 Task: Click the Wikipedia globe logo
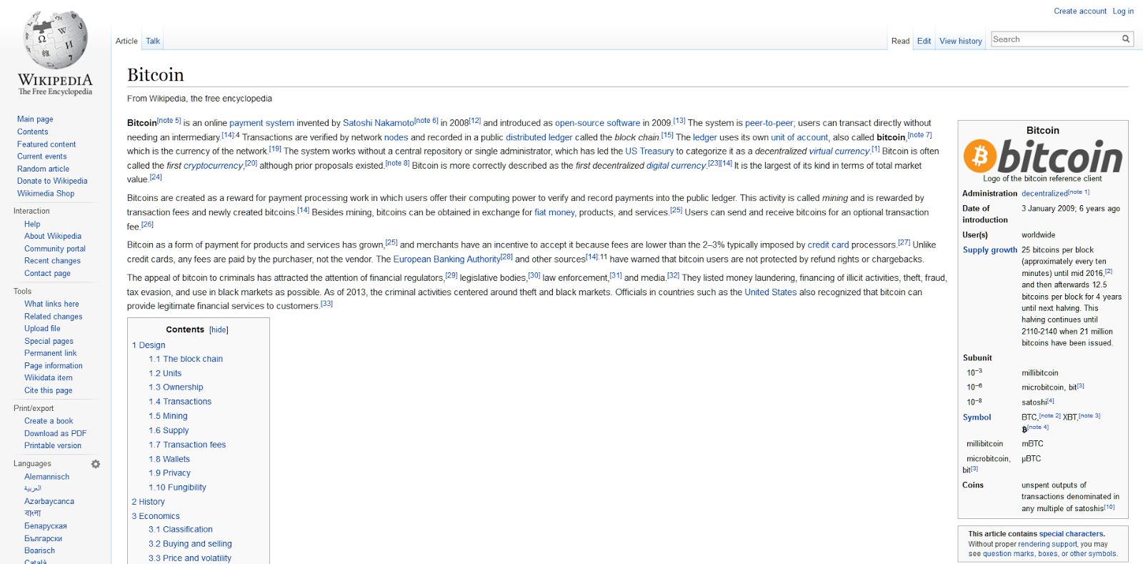pyautogui.click(x=55, y=40)
